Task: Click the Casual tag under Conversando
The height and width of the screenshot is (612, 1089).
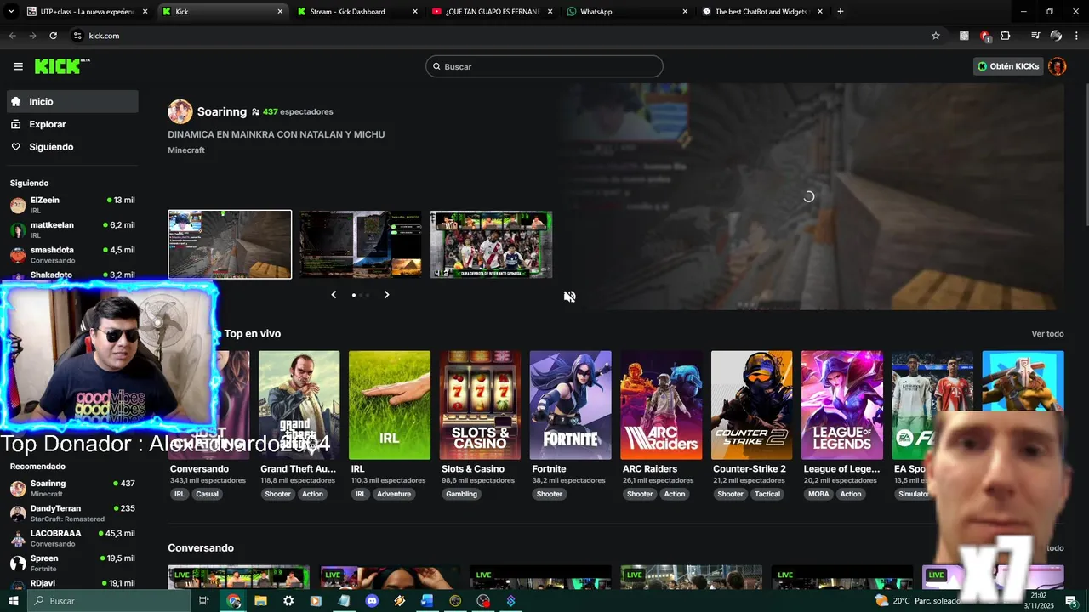Action: coord(208,494)
